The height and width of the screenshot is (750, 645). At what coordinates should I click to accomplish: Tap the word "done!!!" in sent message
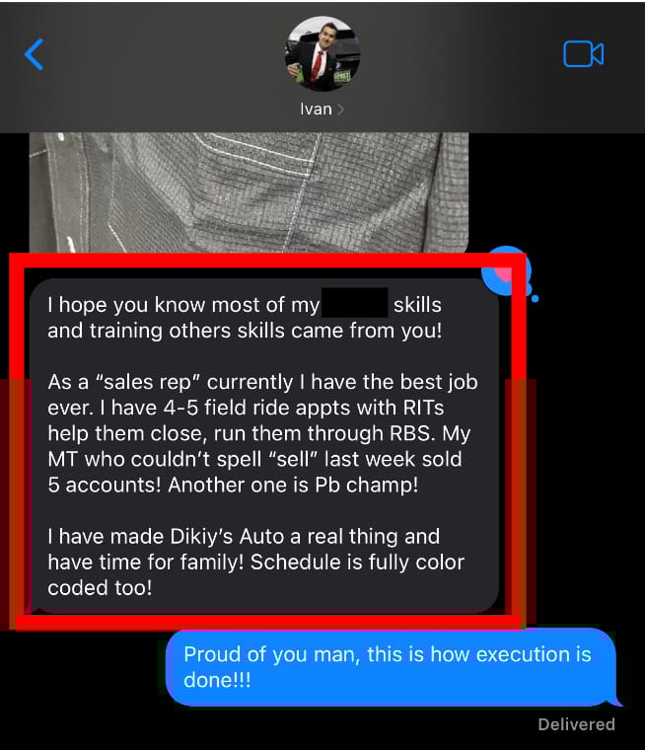[x=218, y=680]
